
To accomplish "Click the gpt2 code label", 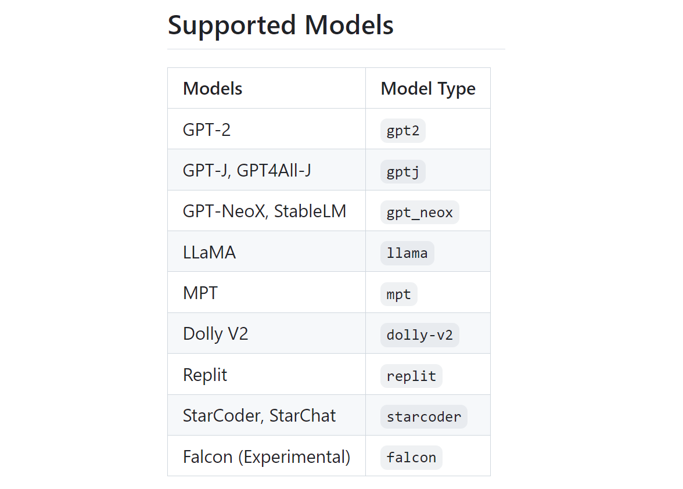I will [403, 131].
